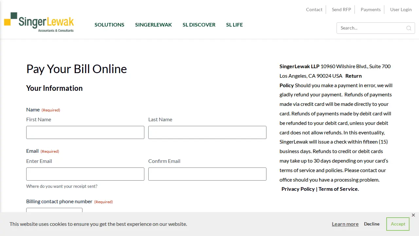Open the SingerLewak menu

pos(154,25)
